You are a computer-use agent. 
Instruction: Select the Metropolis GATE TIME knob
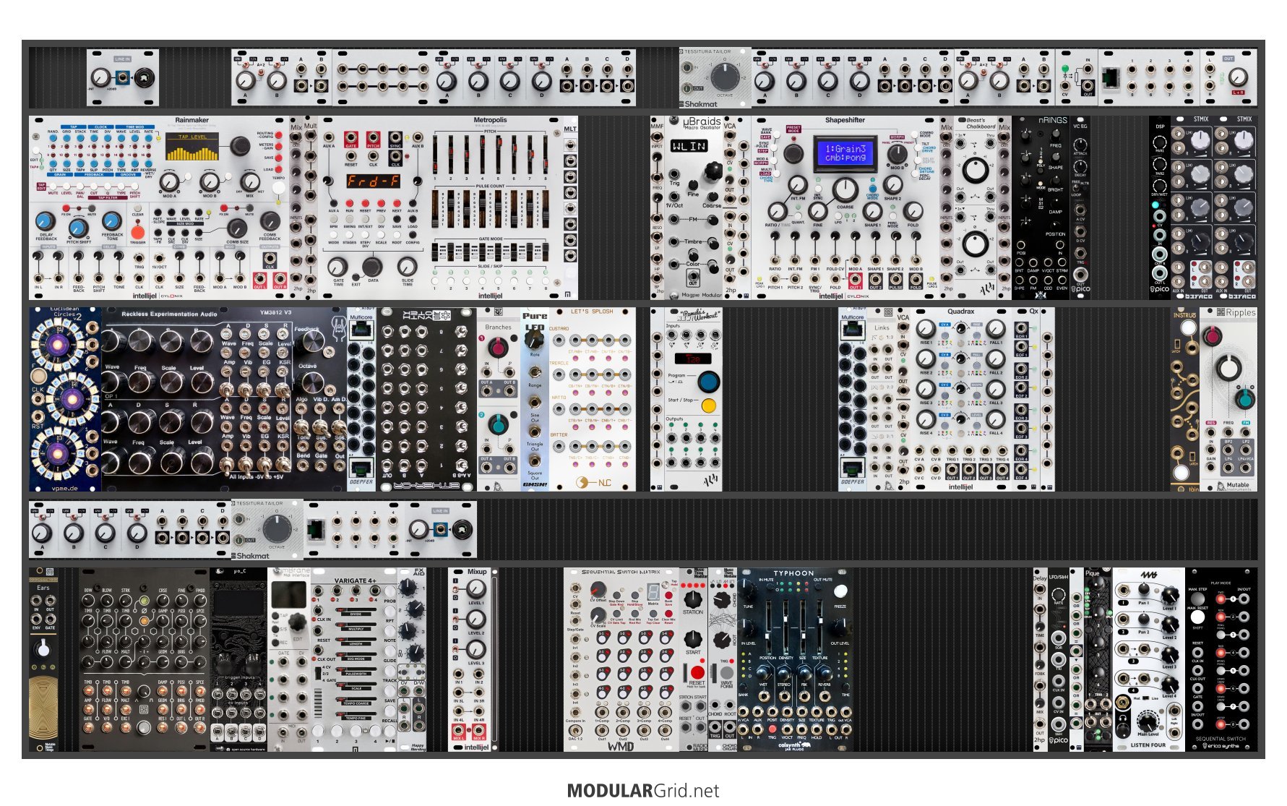[x=337, y=267]
